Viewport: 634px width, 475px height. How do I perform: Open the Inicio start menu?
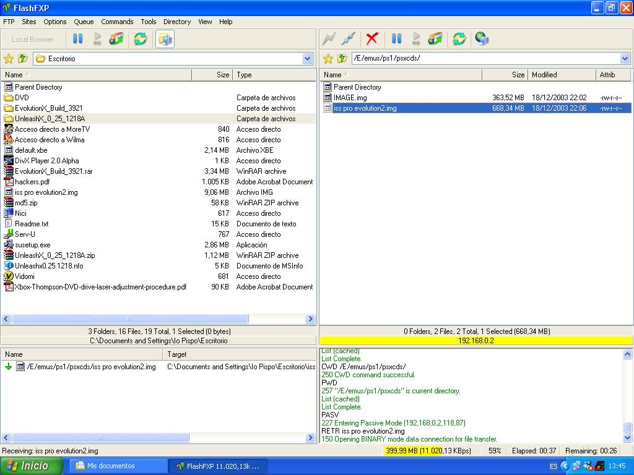pos(32,466)
